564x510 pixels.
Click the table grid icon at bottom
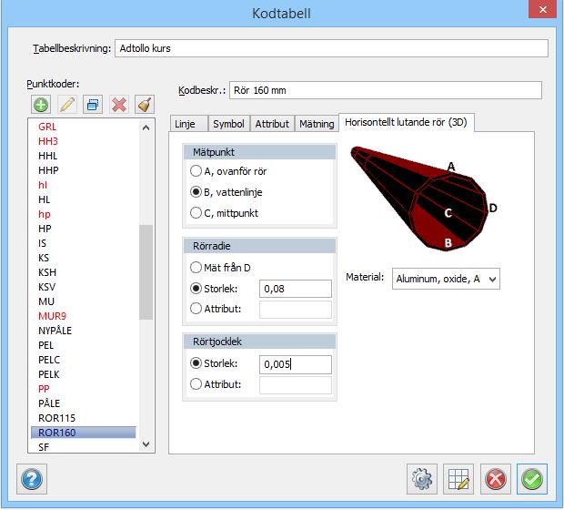tap(458, 477)
